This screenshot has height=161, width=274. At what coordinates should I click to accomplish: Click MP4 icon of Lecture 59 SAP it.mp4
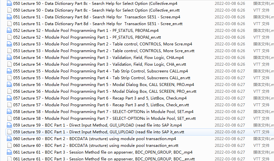point(9,125)
